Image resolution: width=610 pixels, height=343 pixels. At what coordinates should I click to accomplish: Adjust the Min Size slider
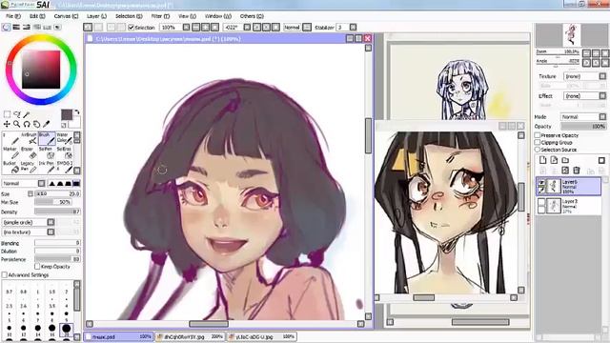coord(53,202)
